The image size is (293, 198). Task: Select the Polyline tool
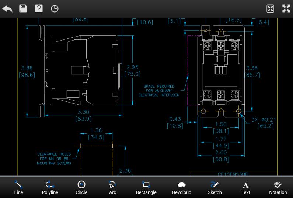coord(50,187)
